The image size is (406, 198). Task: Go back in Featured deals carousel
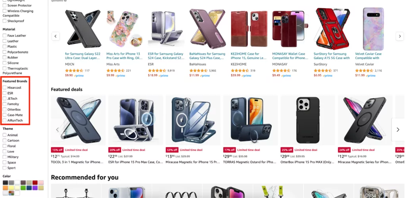57,130
